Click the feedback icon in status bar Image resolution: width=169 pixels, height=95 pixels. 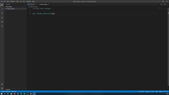[x=165, y=92]
